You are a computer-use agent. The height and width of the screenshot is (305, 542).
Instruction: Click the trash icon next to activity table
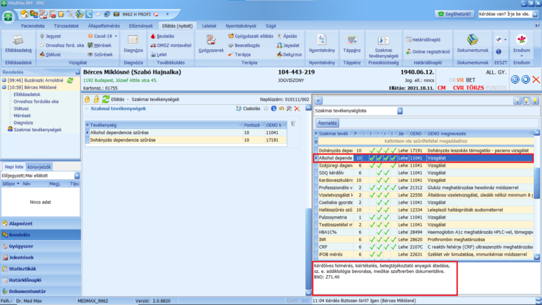(293, 124)
